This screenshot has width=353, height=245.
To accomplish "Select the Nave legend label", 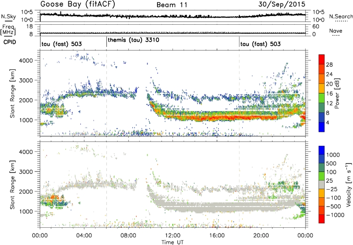I will pyautogui.click(x=338, y=31).
